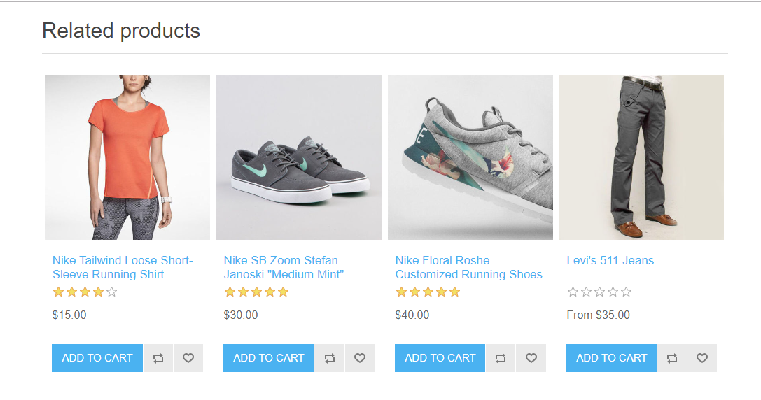Click the floral Roshe shoe image
761x400 pixels.
(x=470, y=157)
